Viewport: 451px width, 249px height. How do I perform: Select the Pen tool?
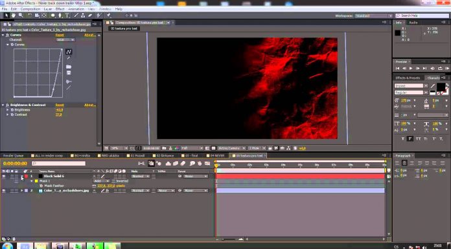coord(60,16)
